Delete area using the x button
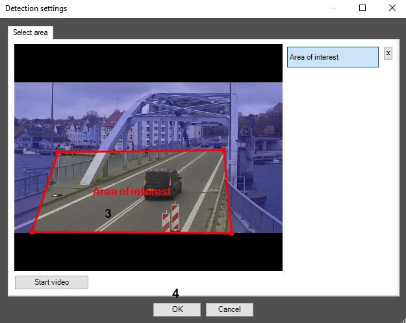Viewport: 406px width, 323px height. pos(388,53)
